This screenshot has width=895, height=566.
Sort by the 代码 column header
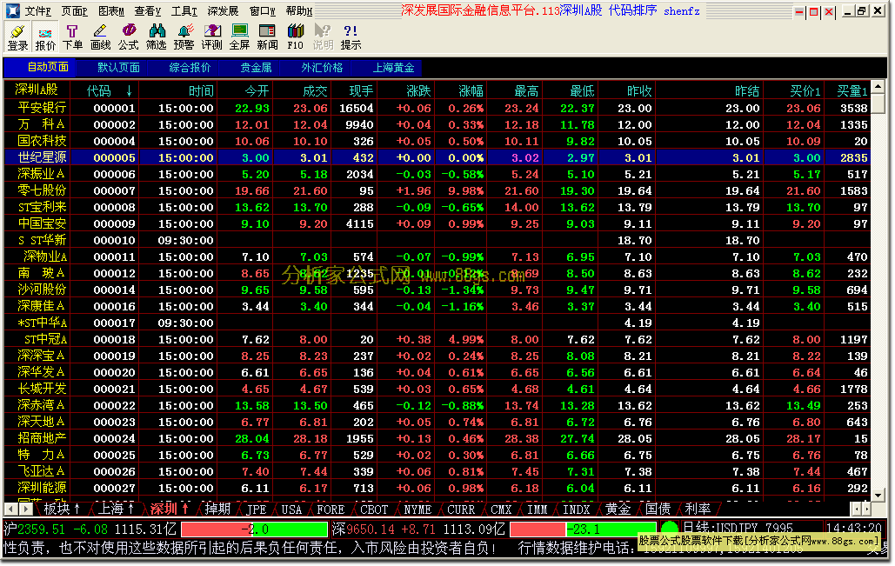(x=104, y=90)
